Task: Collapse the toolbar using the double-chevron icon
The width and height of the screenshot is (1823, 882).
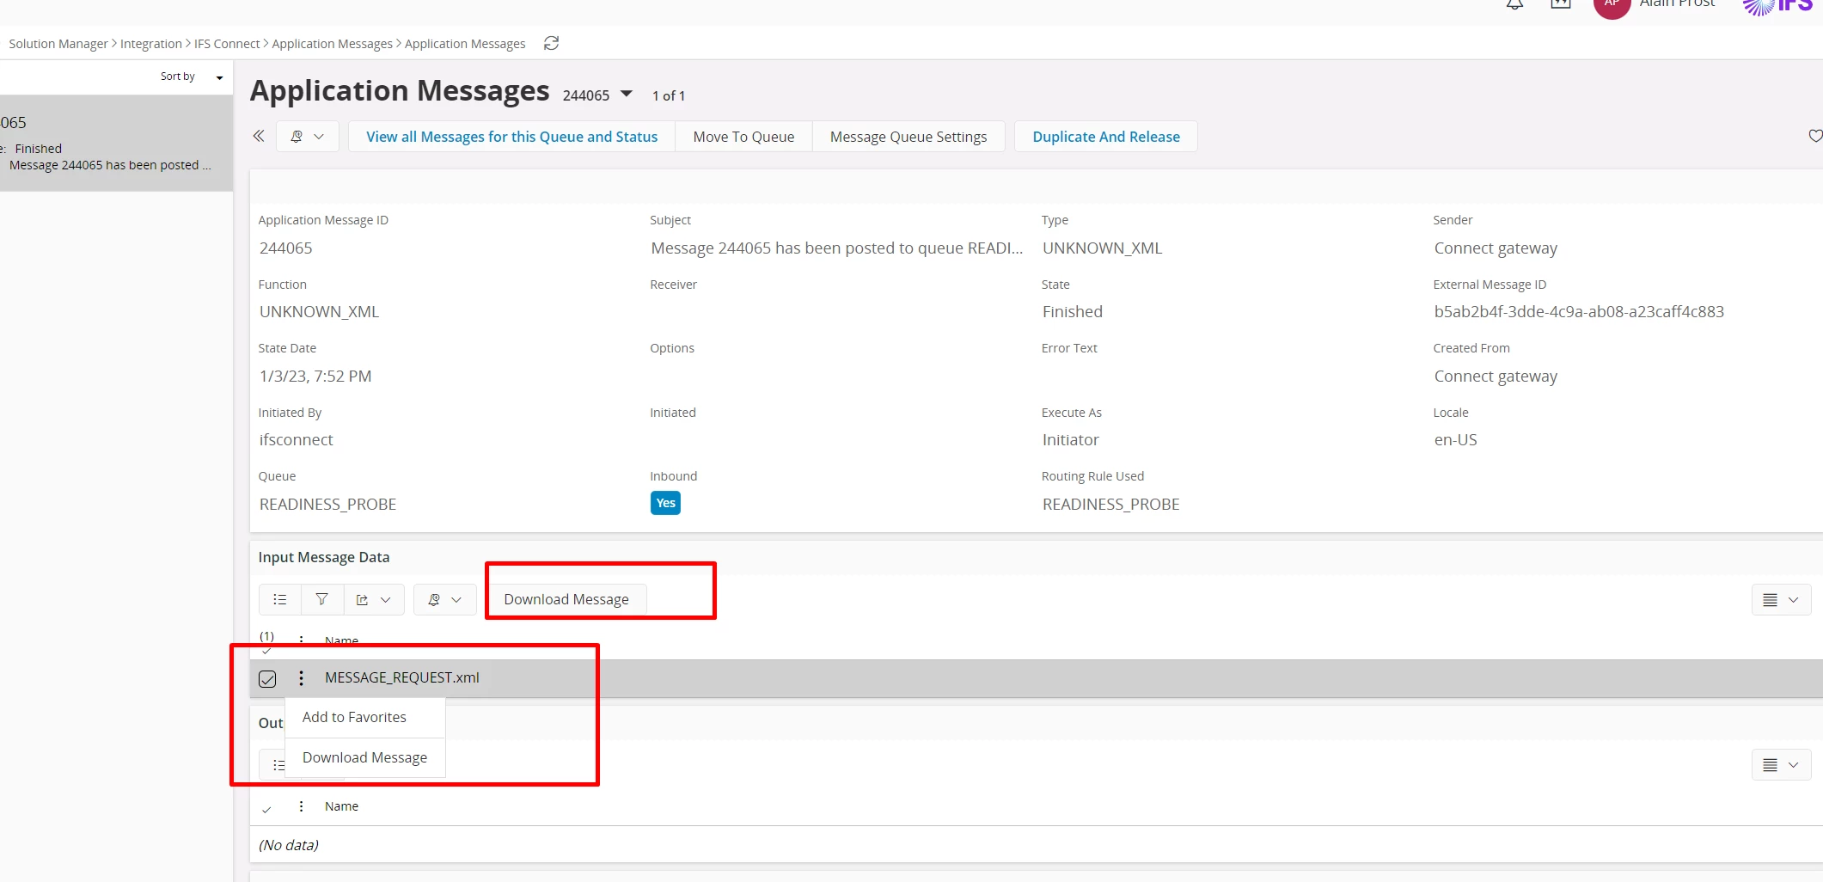Action: pos(258,136)
